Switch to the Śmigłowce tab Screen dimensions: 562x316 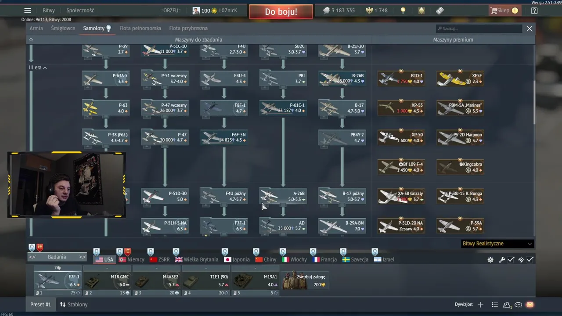pyautogui.click(x=63, y=28)
